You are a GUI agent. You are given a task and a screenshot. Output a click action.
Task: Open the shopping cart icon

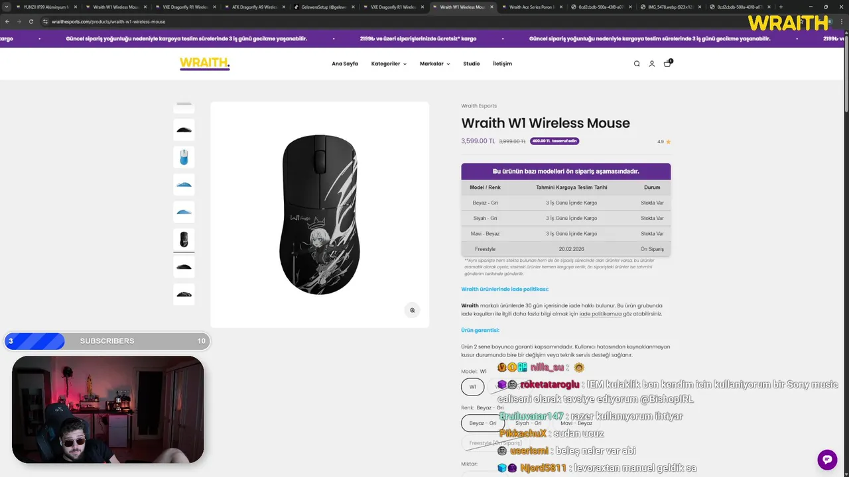coord(667,64)
